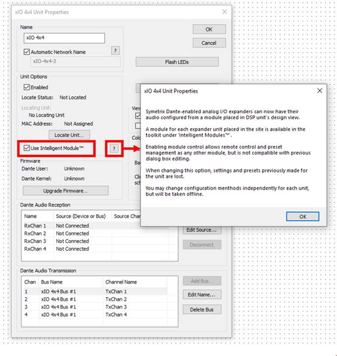The height and width of the screenshot is (356, 337).
Task: Click Not Connected source for RxChan 1
Action: click(x=72, y=225)
